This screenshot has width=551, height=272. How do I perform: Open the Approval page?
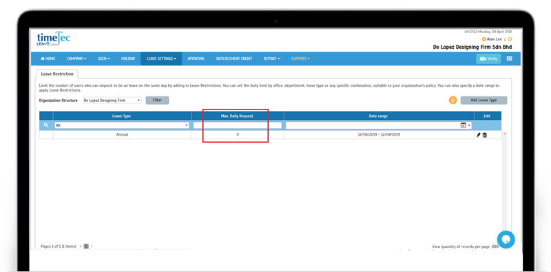pos(196,59)
